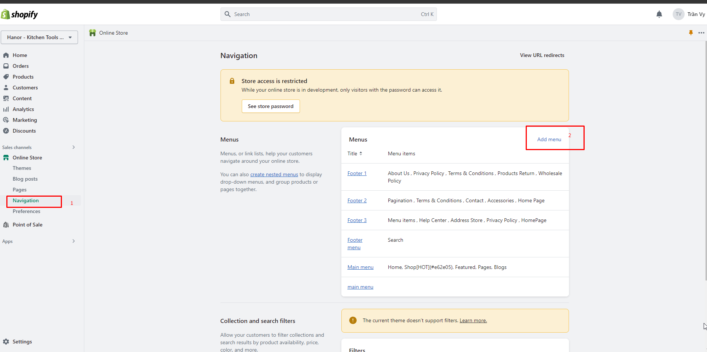Click the page vertical scrollbar
Screen dimensions: 707x352
point(706,160)
